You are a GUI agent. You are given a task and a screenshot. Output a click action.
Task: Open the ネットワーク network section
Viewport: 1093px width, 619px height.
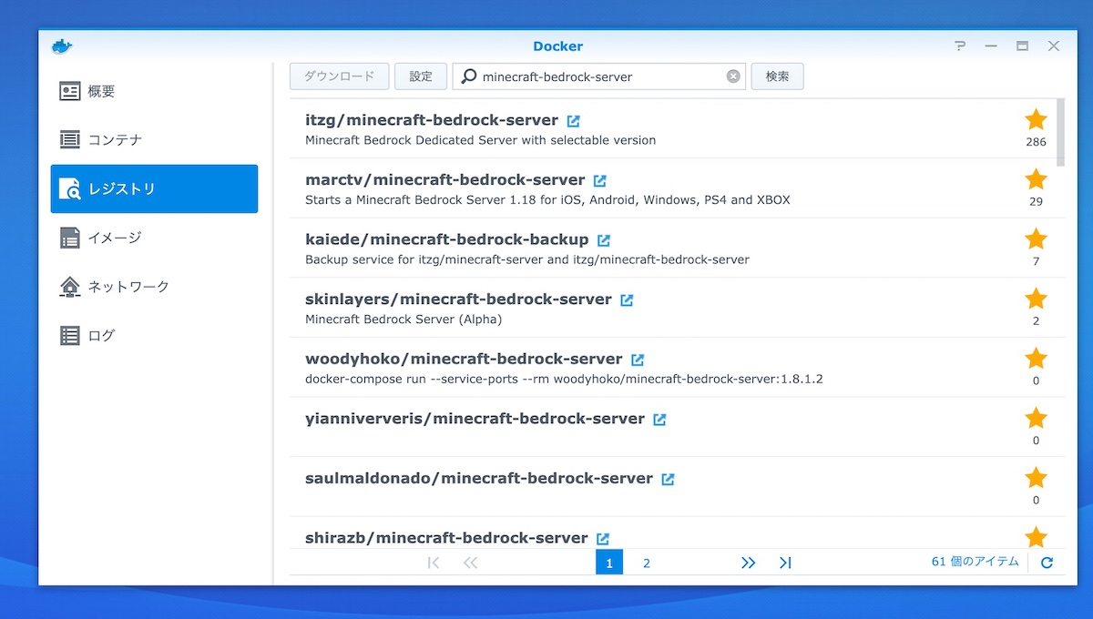pos(154,286)
